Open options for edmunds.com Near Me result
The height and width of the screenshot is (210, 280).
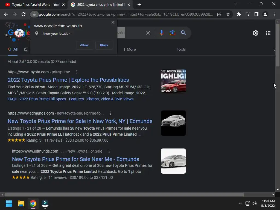pyautogui.click(x=109, y=151)
